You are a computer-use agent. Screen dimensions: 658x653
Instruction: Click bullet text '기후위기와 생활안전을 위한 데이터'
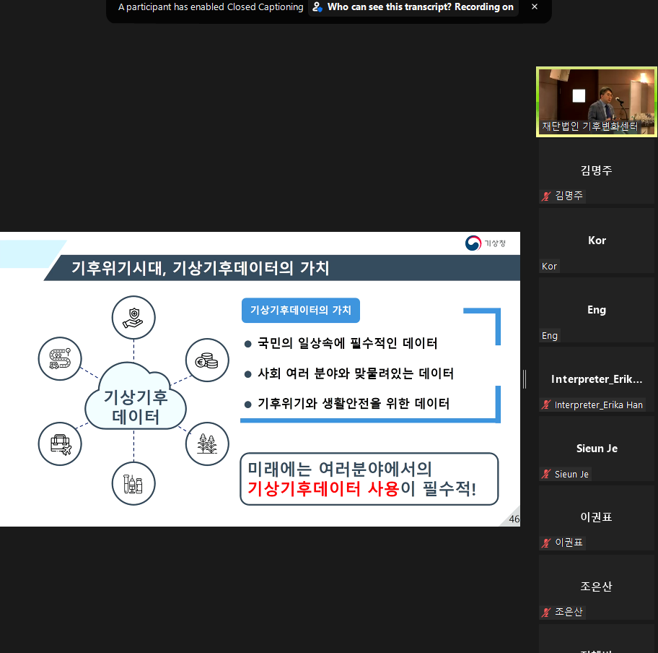(x=354, y=403)
